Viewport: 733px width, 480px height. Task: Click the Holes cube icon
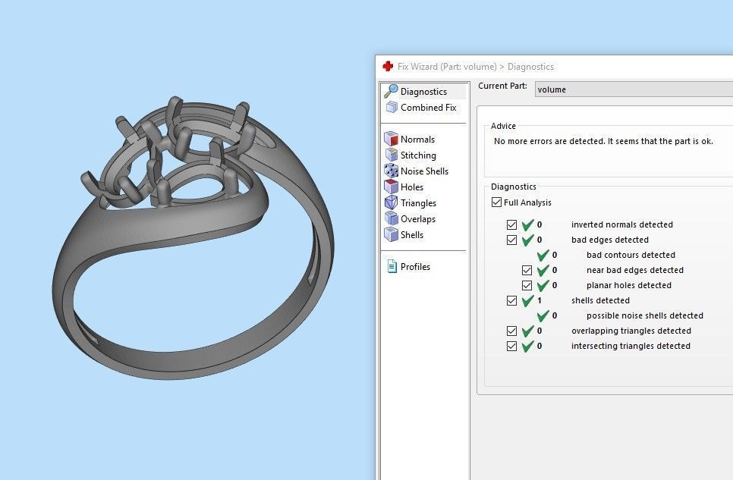tap(391, 187)
